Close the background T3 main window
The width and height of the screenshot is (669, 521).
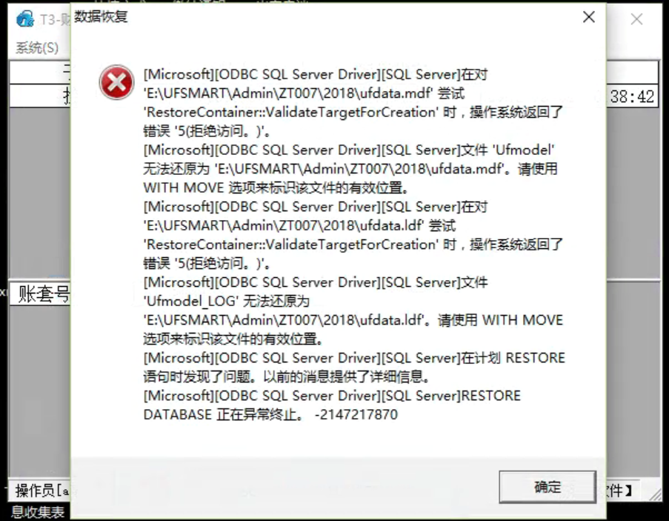point(636,19)
